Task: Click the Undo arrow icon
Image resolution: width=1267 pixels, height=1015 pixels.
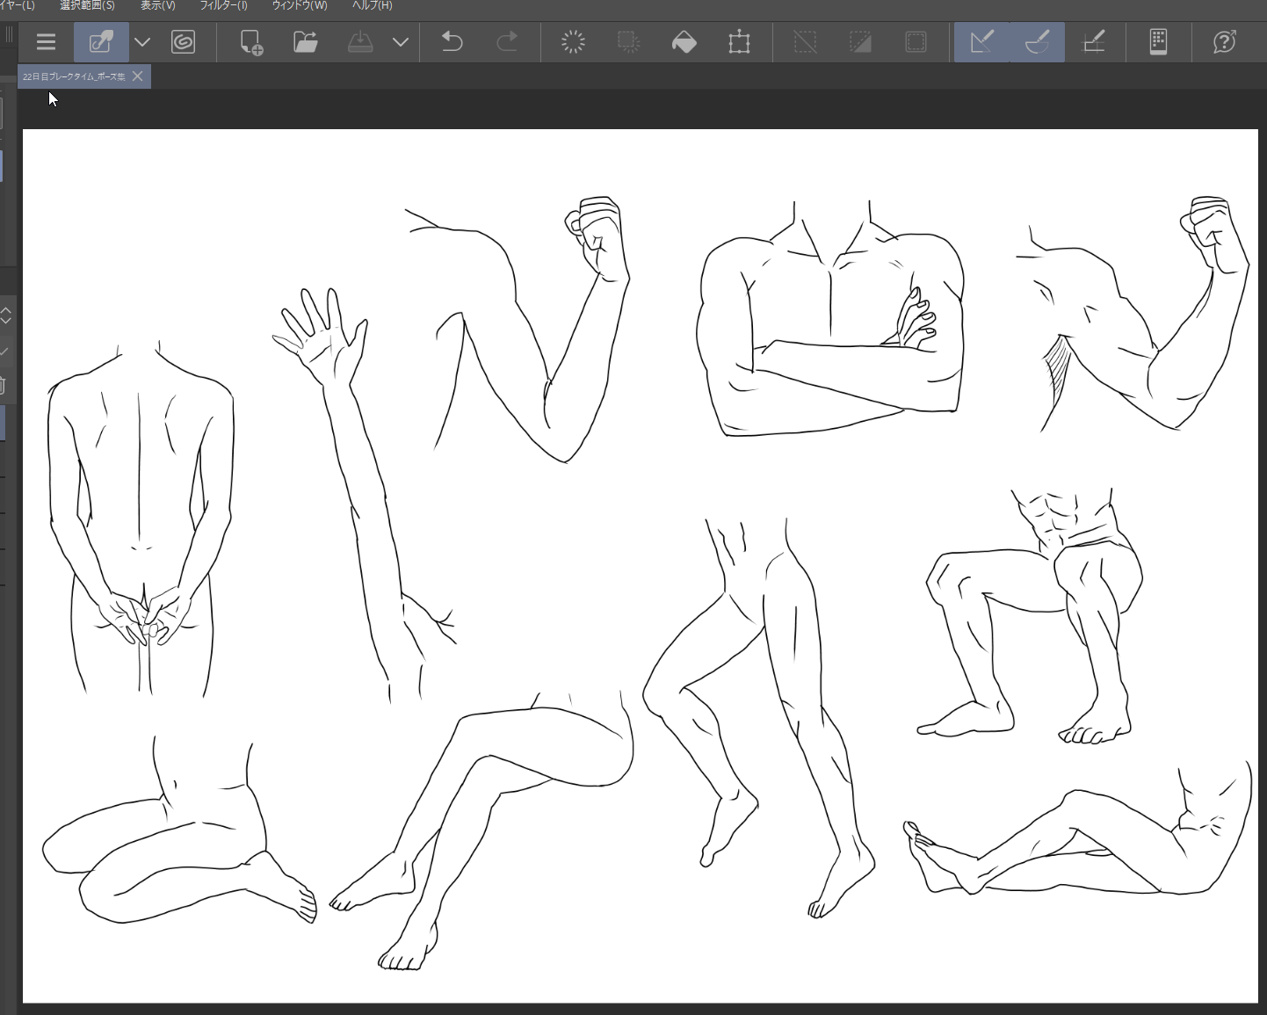Action: point(452,42)
